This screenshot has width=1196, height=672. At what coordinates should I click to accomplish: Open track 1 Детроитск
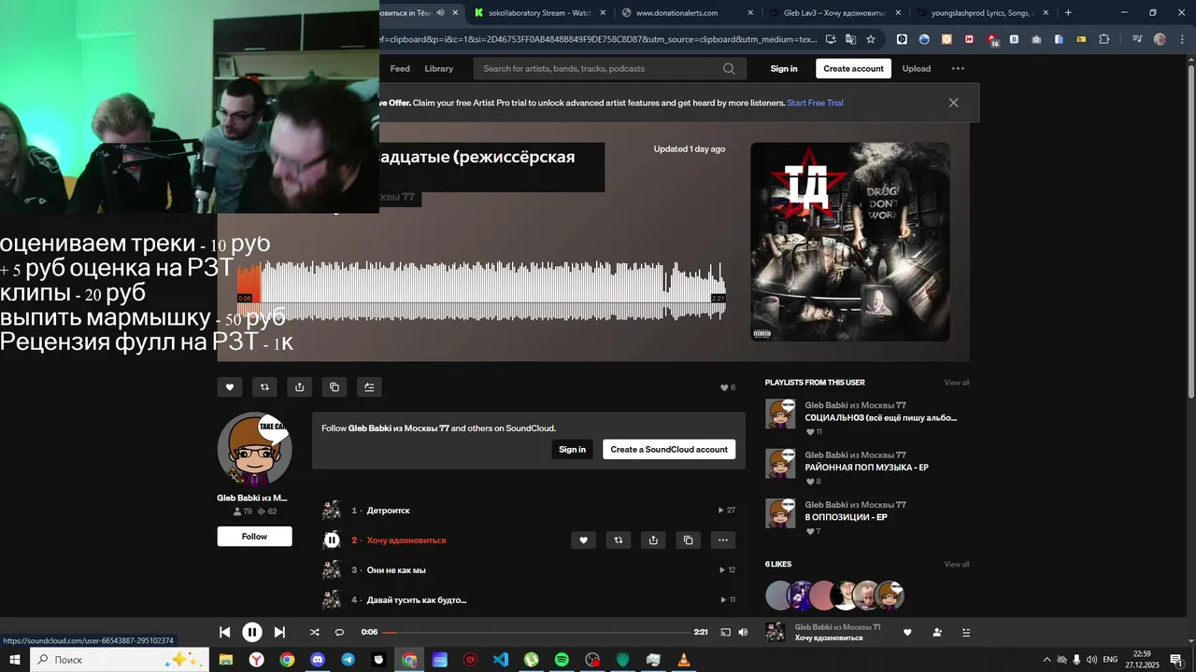tap(388, 511)
